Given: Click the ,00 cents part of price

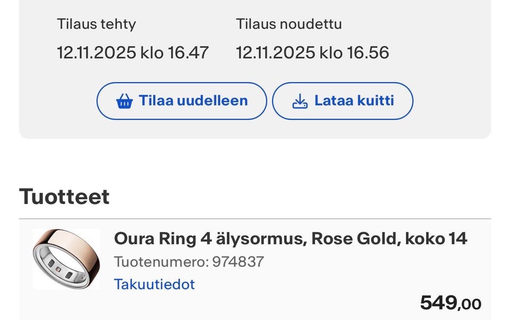Looking at the screenshot, I should point(471,304).
